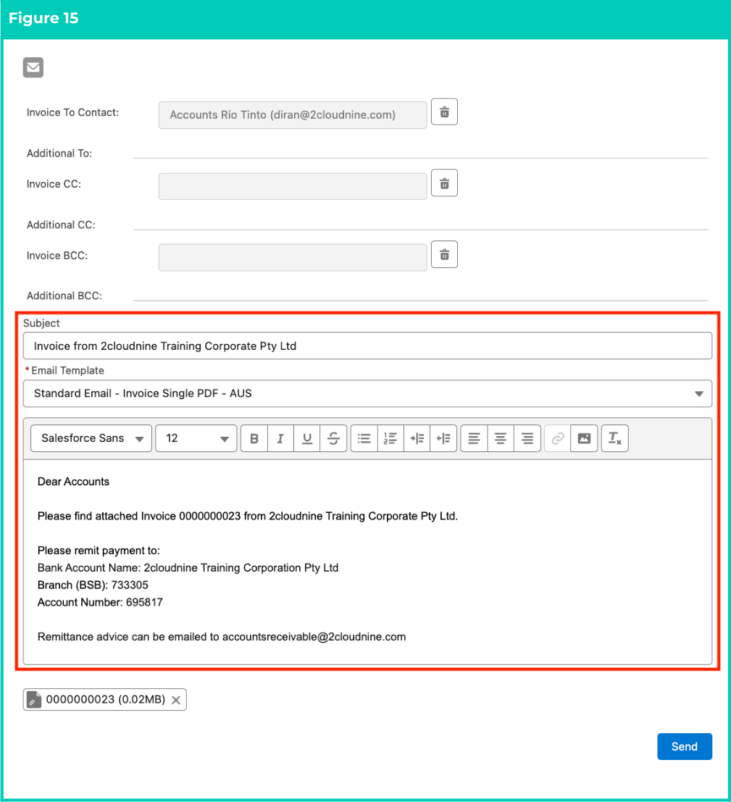Increase text indent
This screenshot has height=802, width=731.
(x=417, y=438)
